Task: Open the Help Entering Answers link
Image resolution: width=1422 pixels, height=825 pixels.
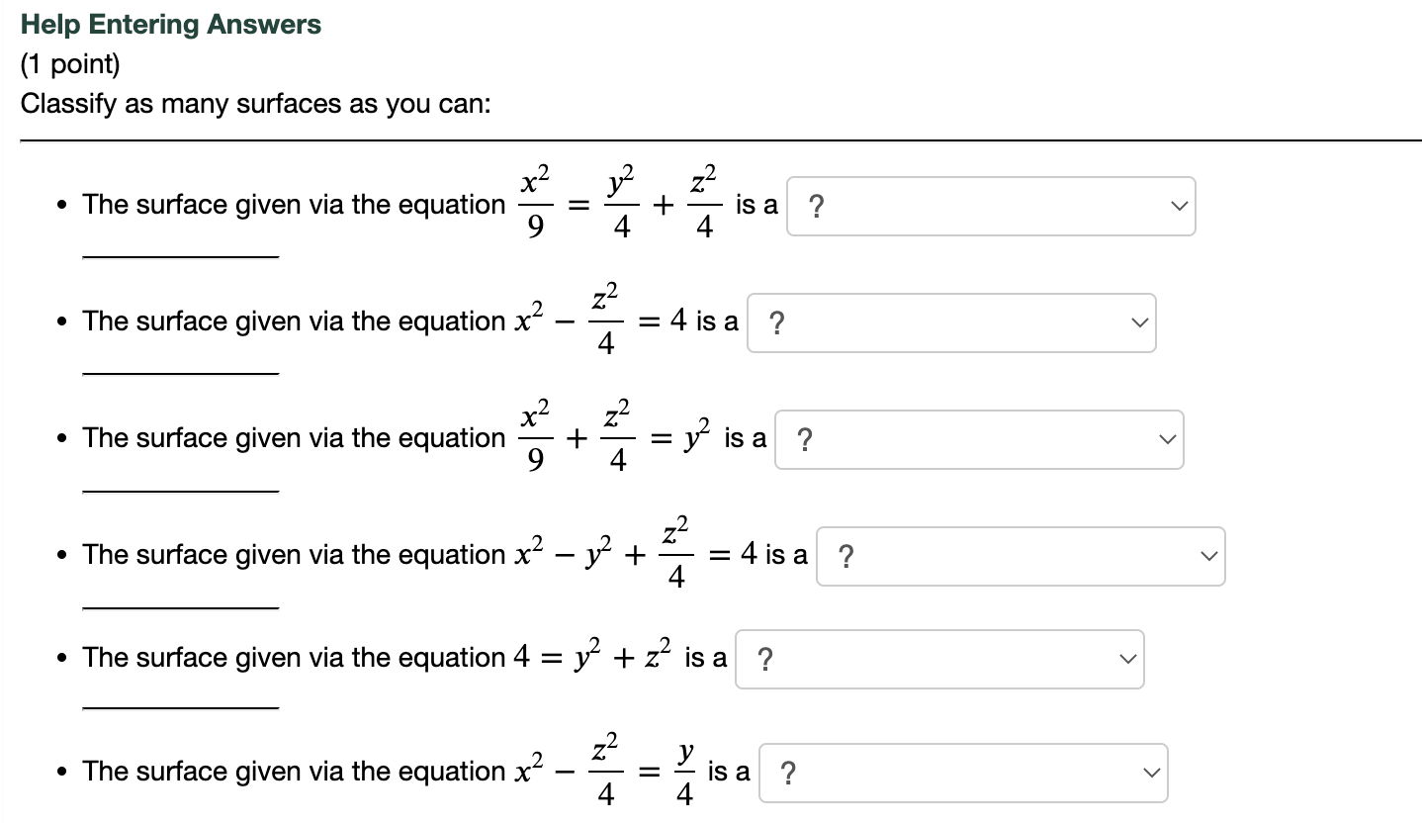Action: pyautogui.click(x=172, y=24)
